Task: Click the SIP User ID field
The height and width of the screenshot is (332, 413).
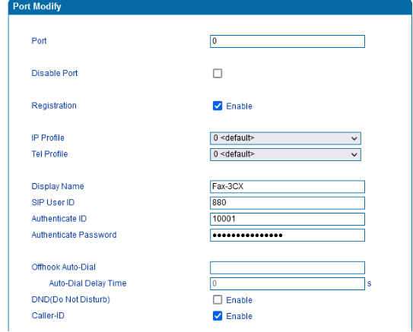Action: tap(288, 203)
